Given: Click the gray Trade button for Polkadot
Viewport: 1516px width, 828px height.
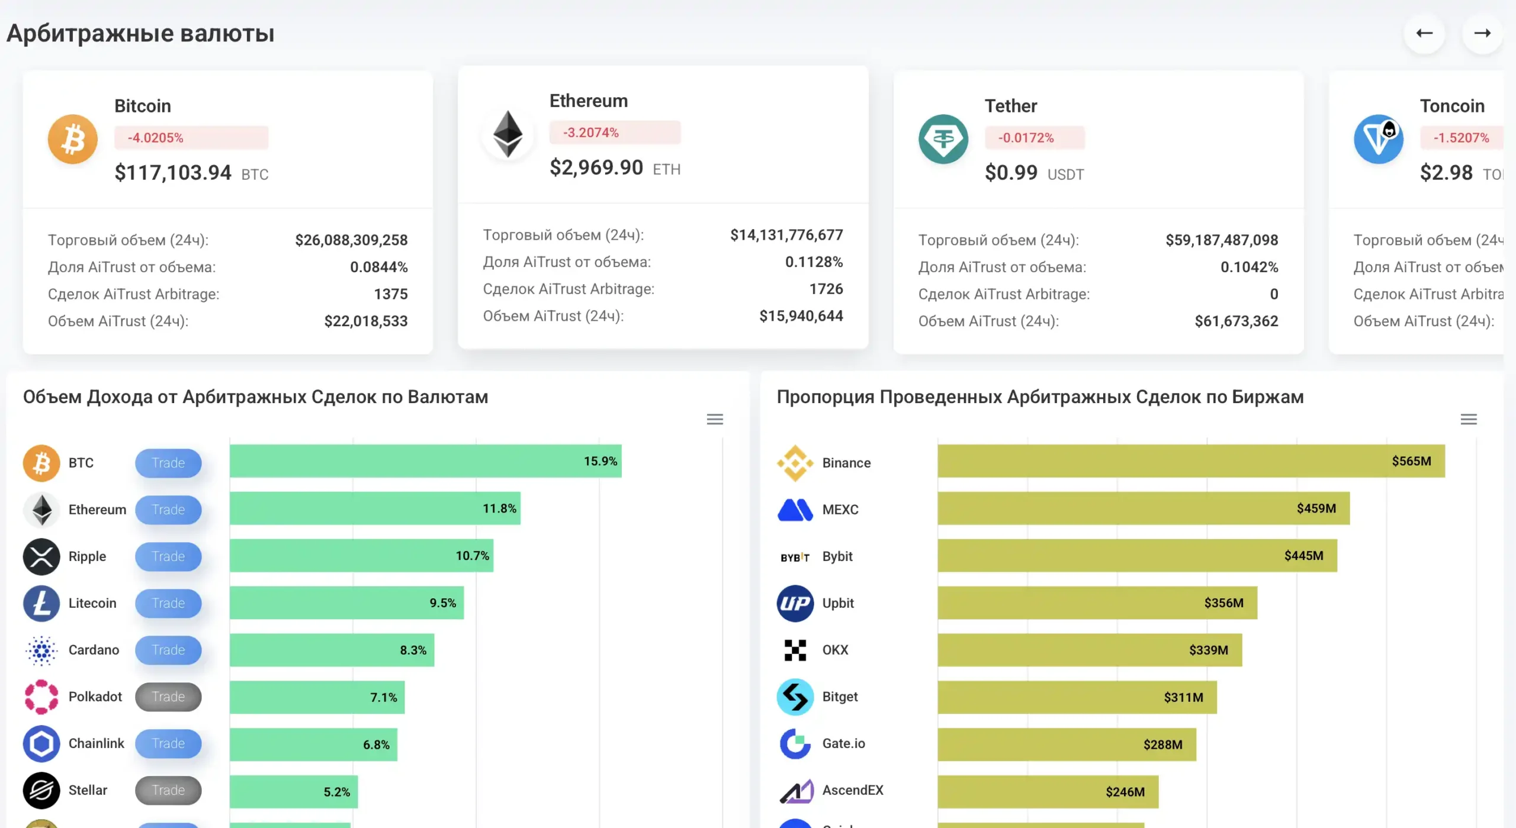Looking at the screenshot, I should click(x=168, y=697).
